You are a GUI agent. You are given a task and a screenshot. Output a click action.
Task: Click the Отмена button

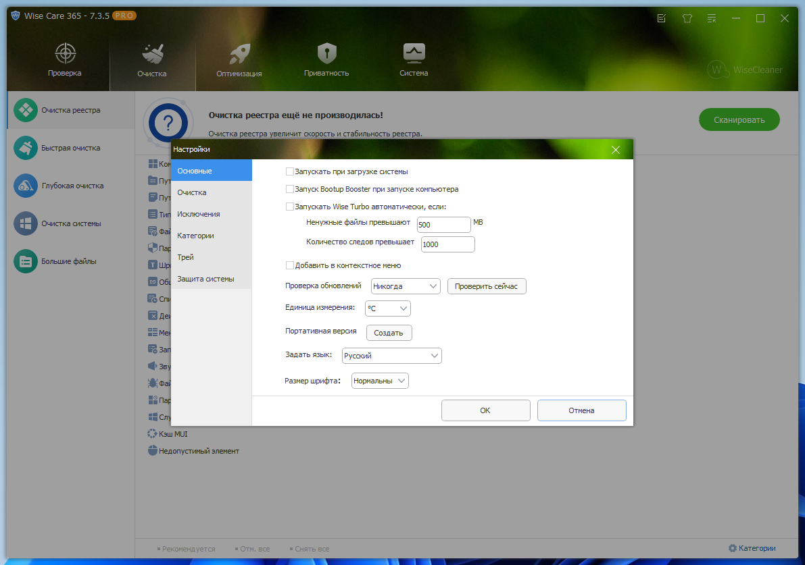582,410
